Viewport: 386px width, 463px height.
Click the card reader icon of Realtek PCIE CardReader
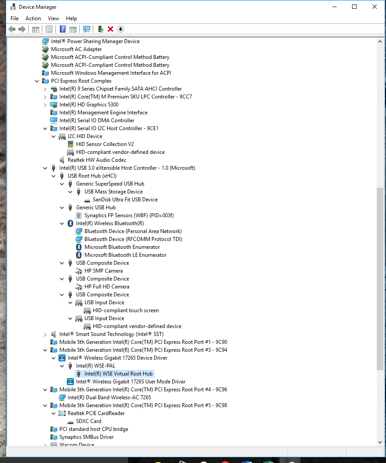62,413
